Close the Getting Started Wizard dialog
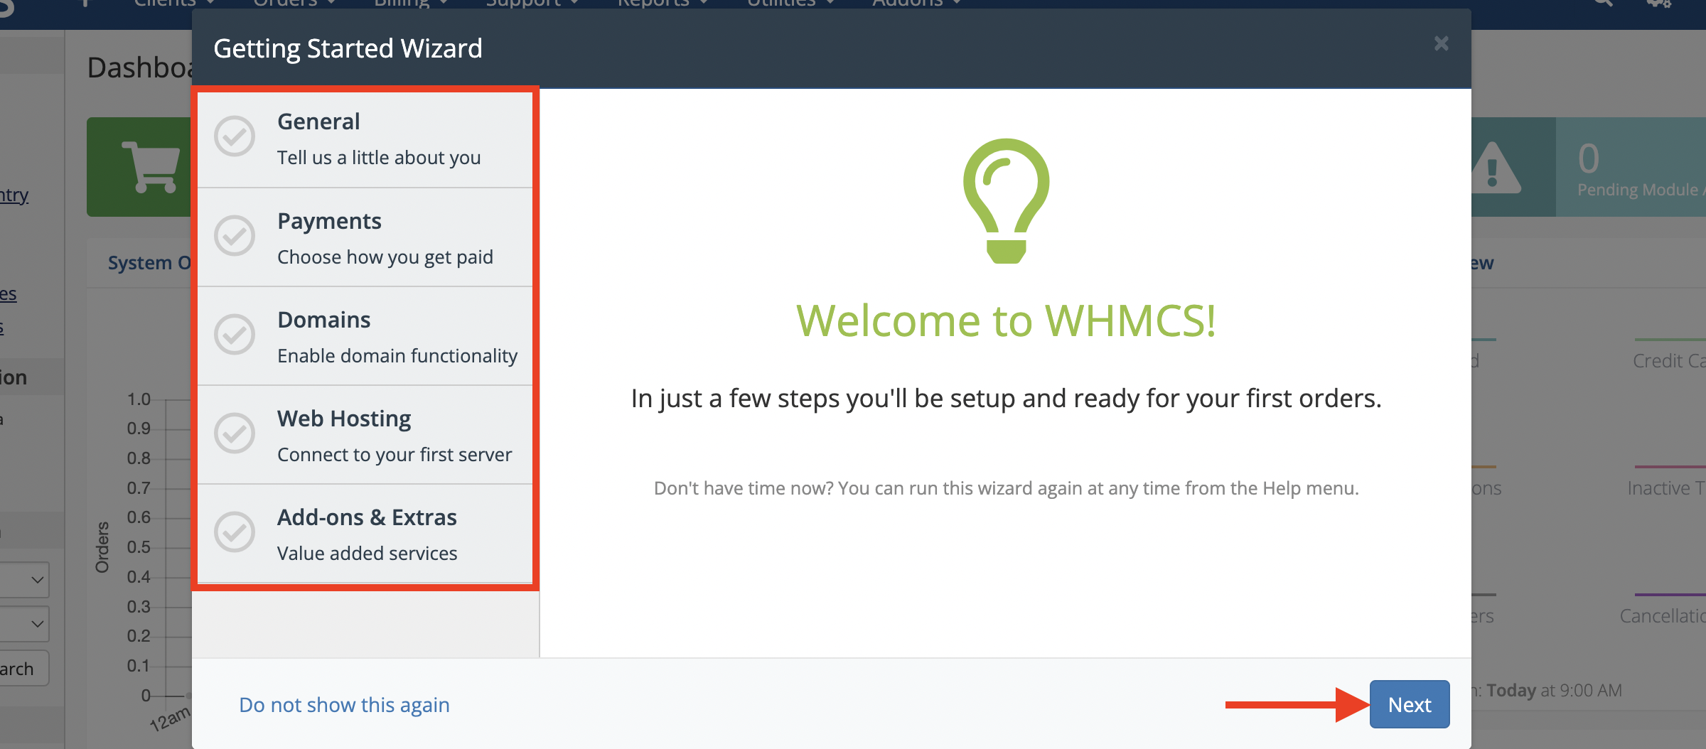The height and width of the screenshot is (749, 1706). [x=1441, y=44]
